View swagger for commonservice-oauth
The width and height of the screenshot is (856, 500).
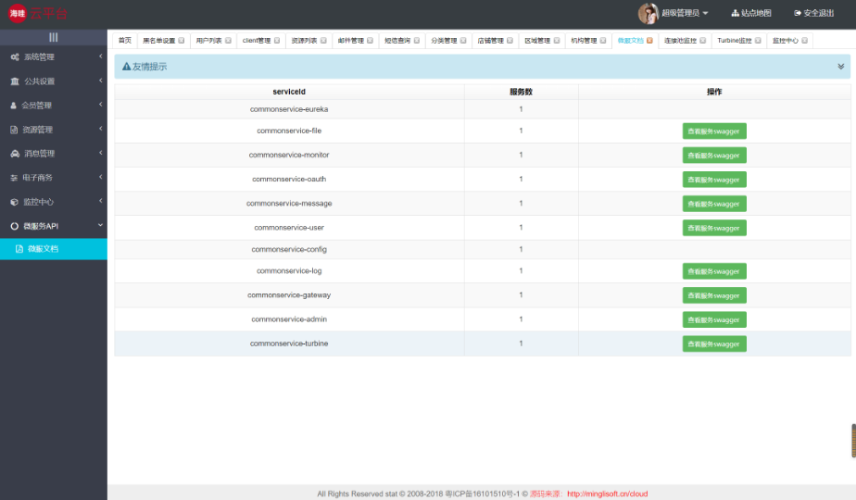coord(714,180)
